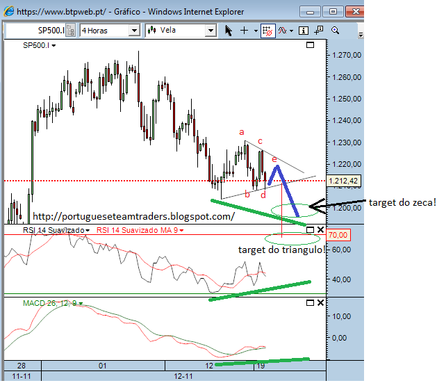Image resolution: width=437 pixels, height=383 pixels.
Task: Maximize the main price chart pane
Action: pos(310,45)
